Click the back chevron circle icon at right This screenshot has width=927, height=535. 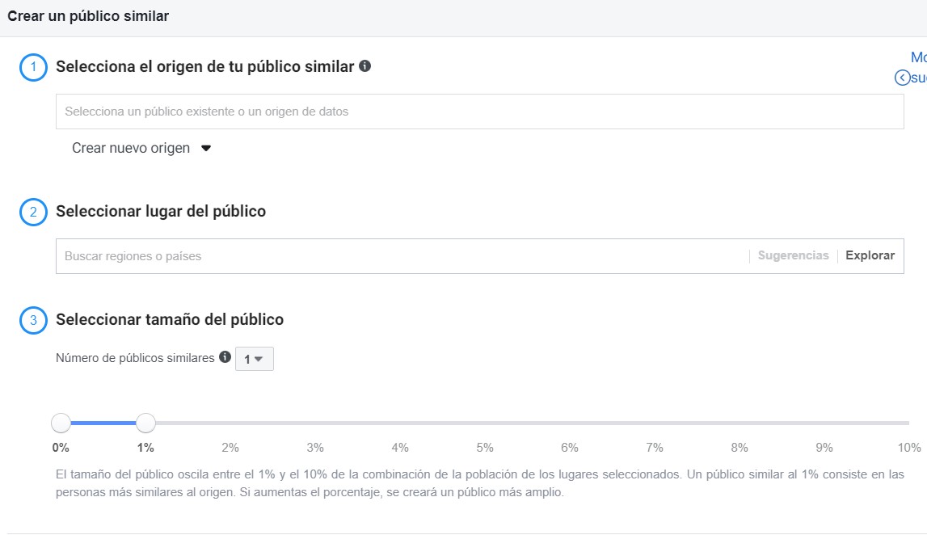tap(902, 78)
